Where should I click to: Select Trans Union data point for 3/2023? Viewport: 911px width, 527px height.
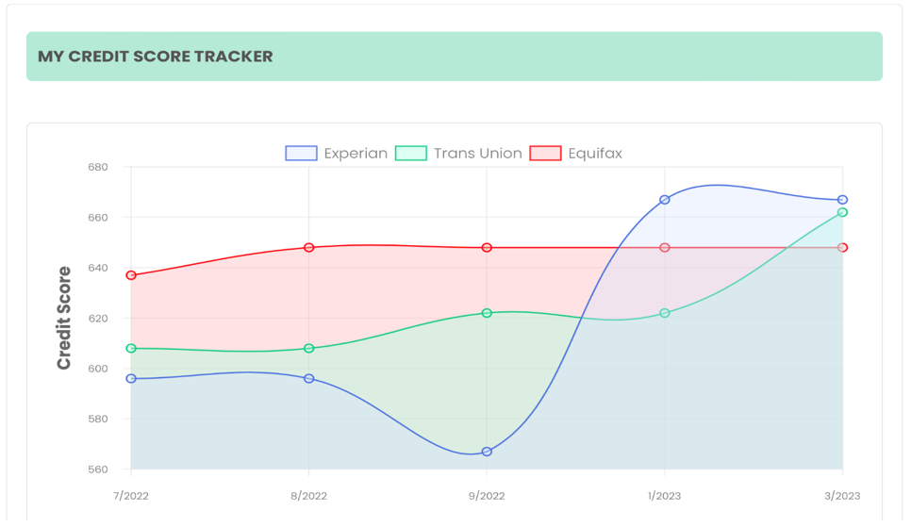pos(842,212)
